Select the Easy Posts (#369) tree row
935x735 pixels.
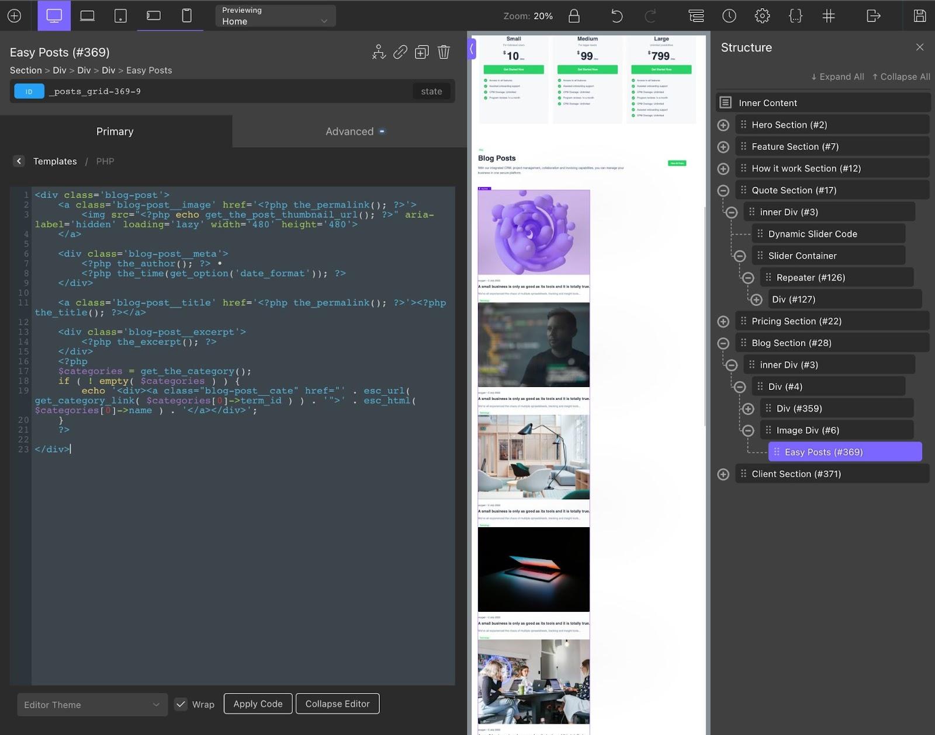[x=845, y=452]
